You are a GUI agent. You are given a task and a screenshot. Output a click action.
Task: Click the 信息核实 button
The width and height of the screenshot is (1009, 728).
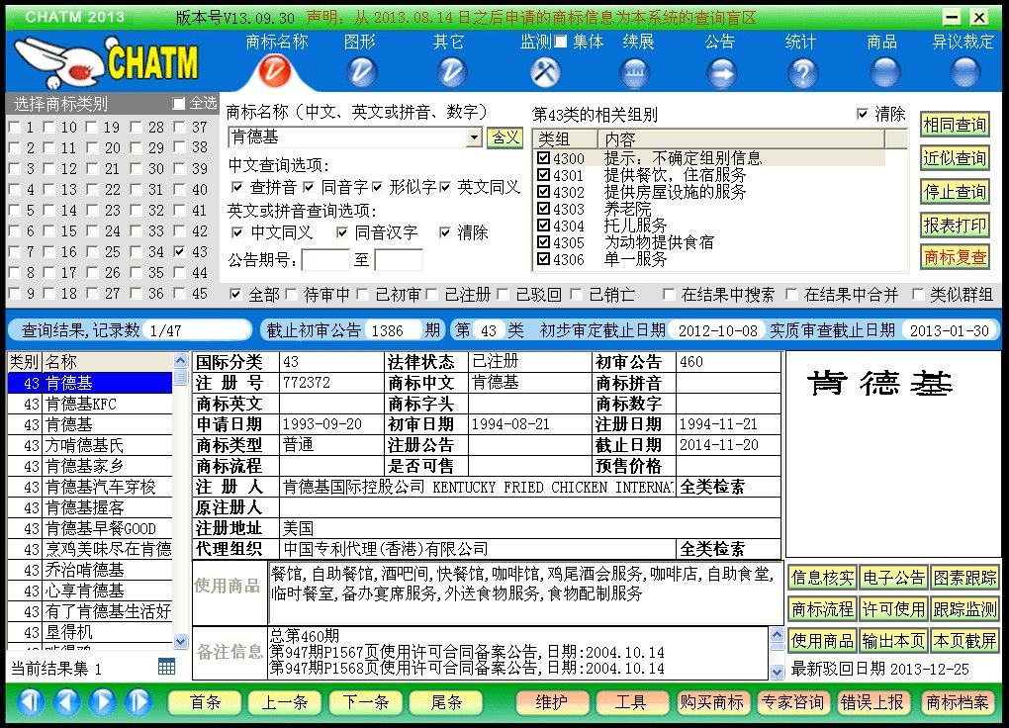822,578
